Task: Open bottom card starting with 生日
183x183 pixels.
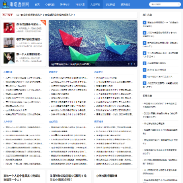Action: 68,178
